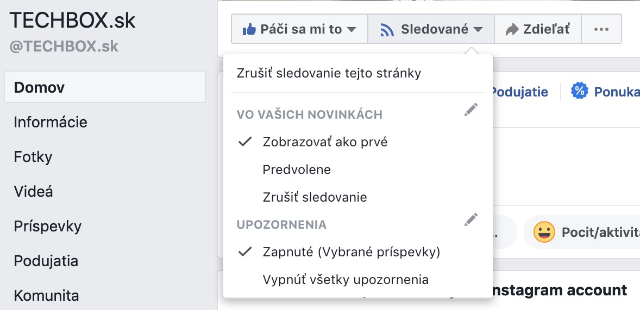Click the thumbs-up Like icon
640x310 pixels.
[249, 29]
